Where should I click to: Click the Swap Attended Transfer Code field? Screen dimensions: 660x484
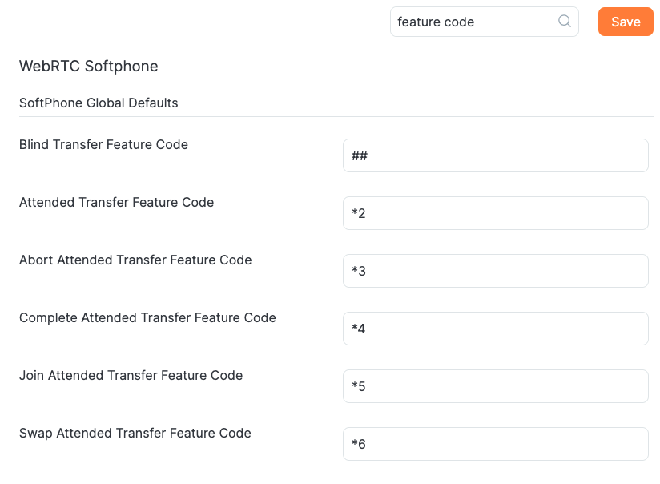point(495,444)
